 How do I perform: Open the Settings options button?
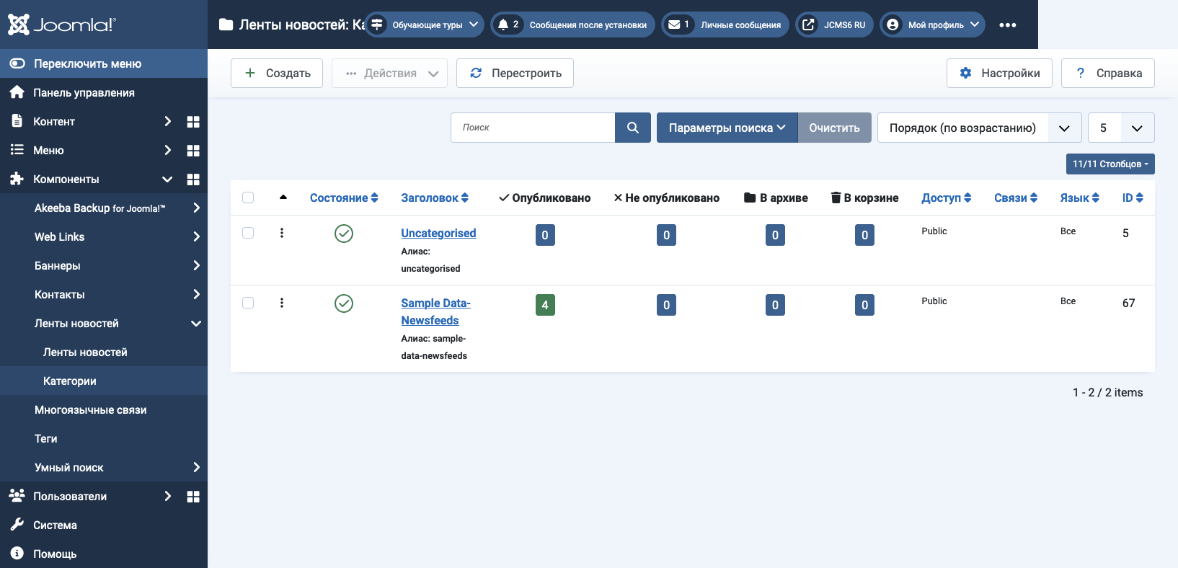coord(999,73)
